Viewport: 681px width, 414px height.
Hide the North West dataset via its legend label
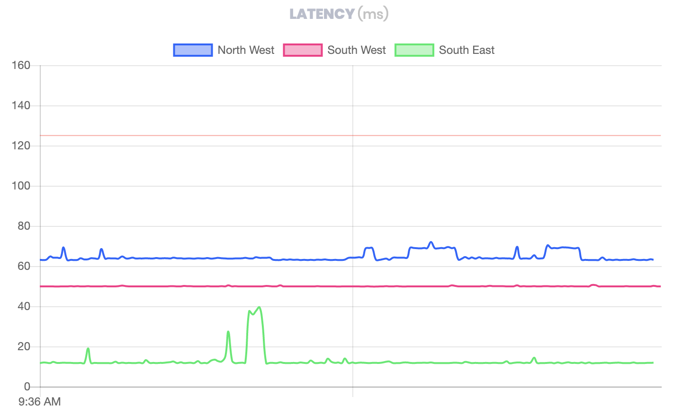[x=245, y=50]
